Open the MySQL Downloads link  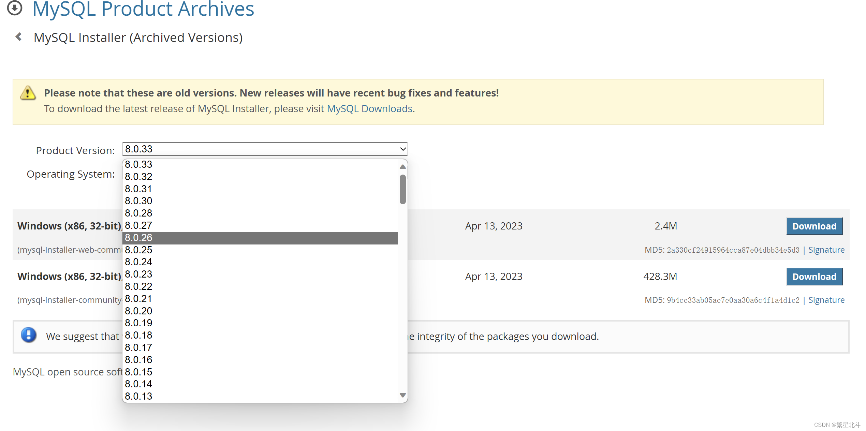click(369, 109)
